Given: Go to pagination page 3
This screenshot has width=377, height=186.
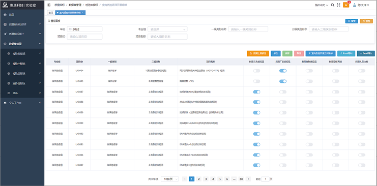Looking at the screenshot, I should (206, 179).
